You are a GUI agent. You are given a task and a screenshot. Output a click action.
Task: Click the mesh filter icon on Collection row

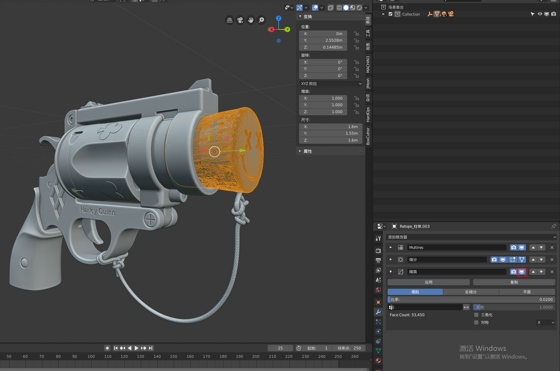[437, 14]
